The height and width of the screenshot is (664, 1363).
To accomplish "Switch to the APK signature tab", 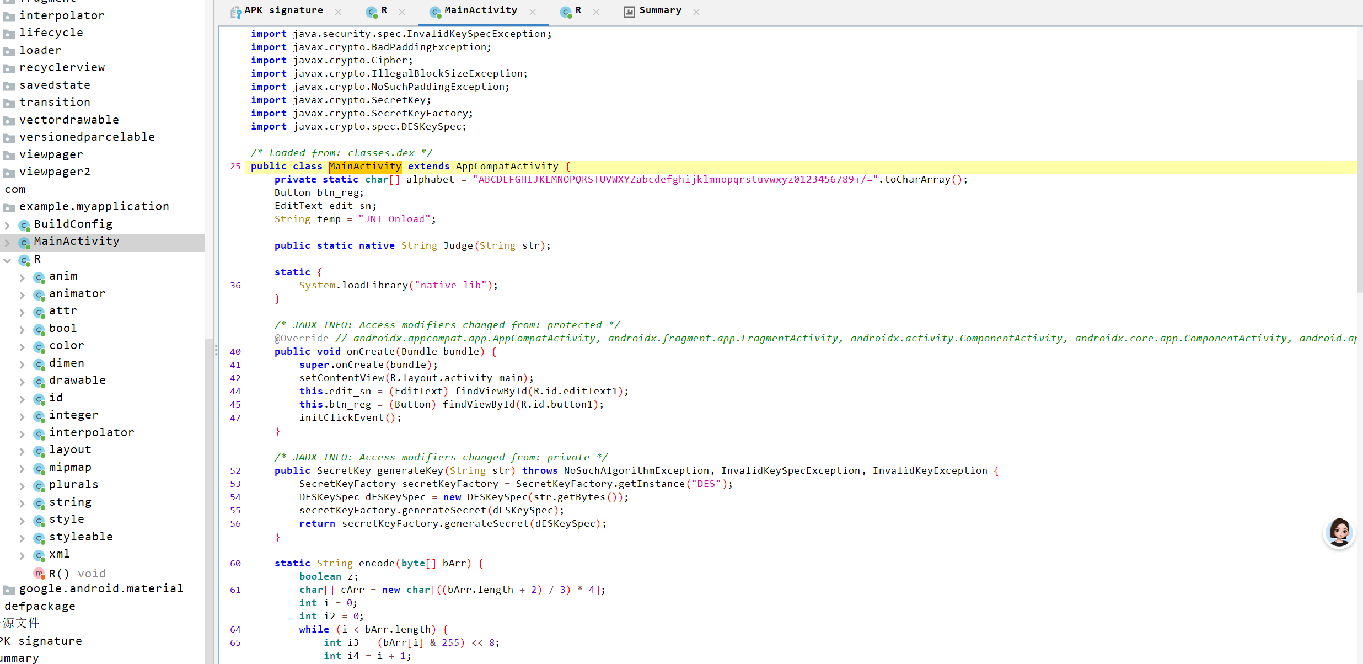I will pyautogui.click(x=283, y=10).
